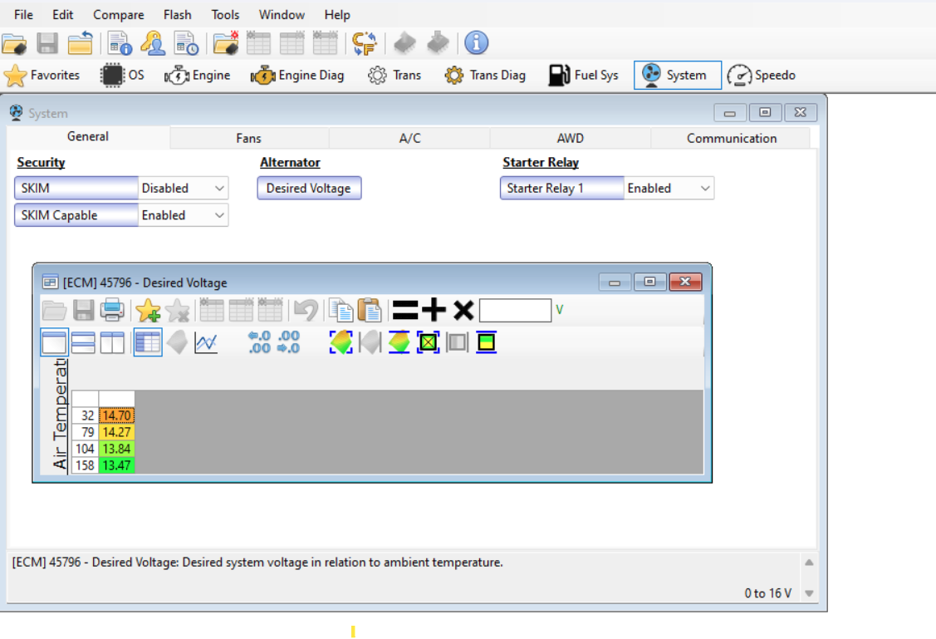The width and height of the screenshot is (936, 639).
Task: Add Desired Voltage table to favorites
Action: tap(148, 311)
